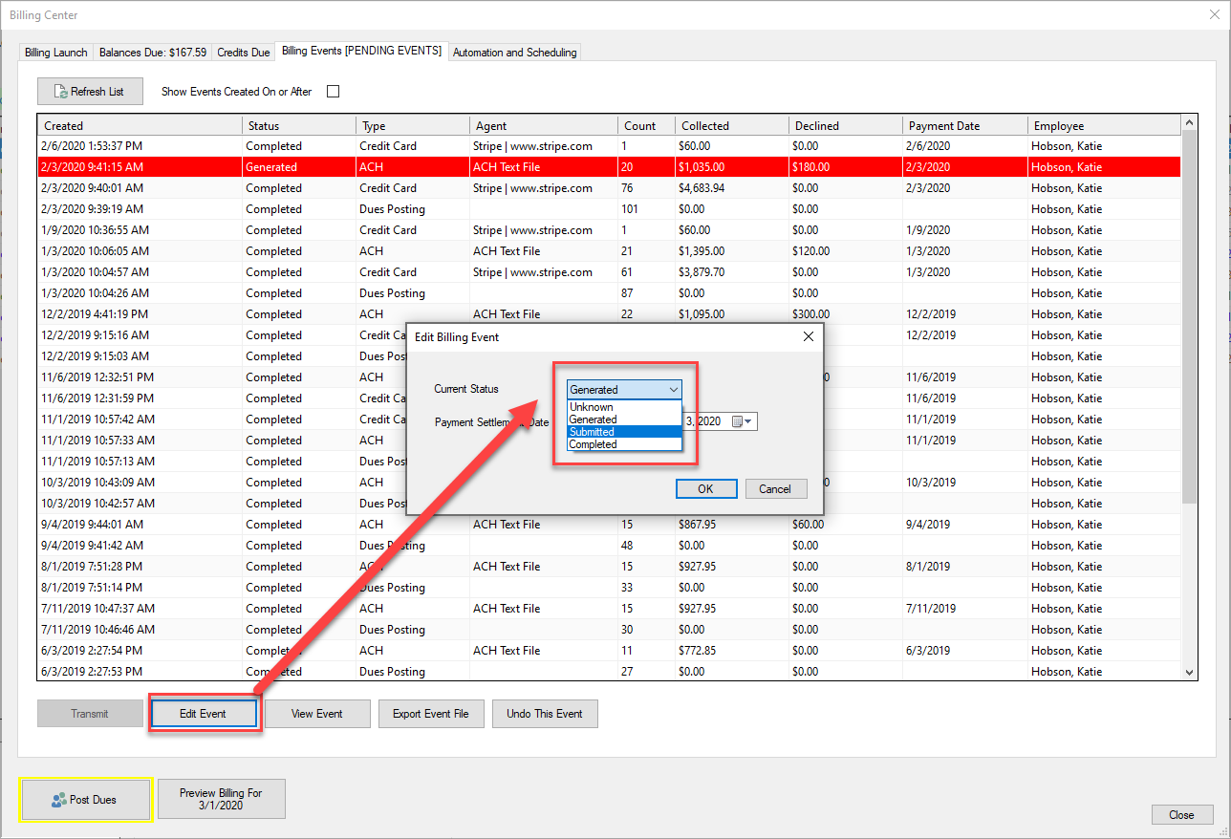
Task: Select the 2/3/2020 9:40:01 AM event
Action: pos(610,188)
